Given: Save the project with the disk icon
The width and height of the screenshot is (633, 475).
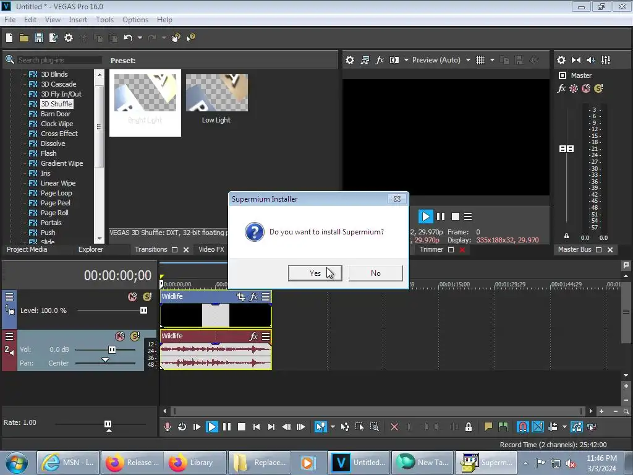Looking at the screenshot, I should click(39, 38).
